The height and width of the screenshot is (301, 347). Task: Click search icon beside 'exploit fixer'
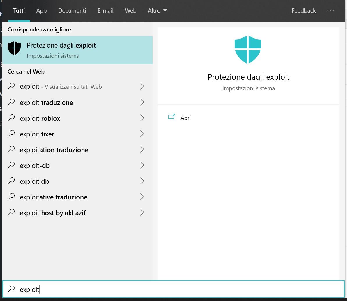11,134
